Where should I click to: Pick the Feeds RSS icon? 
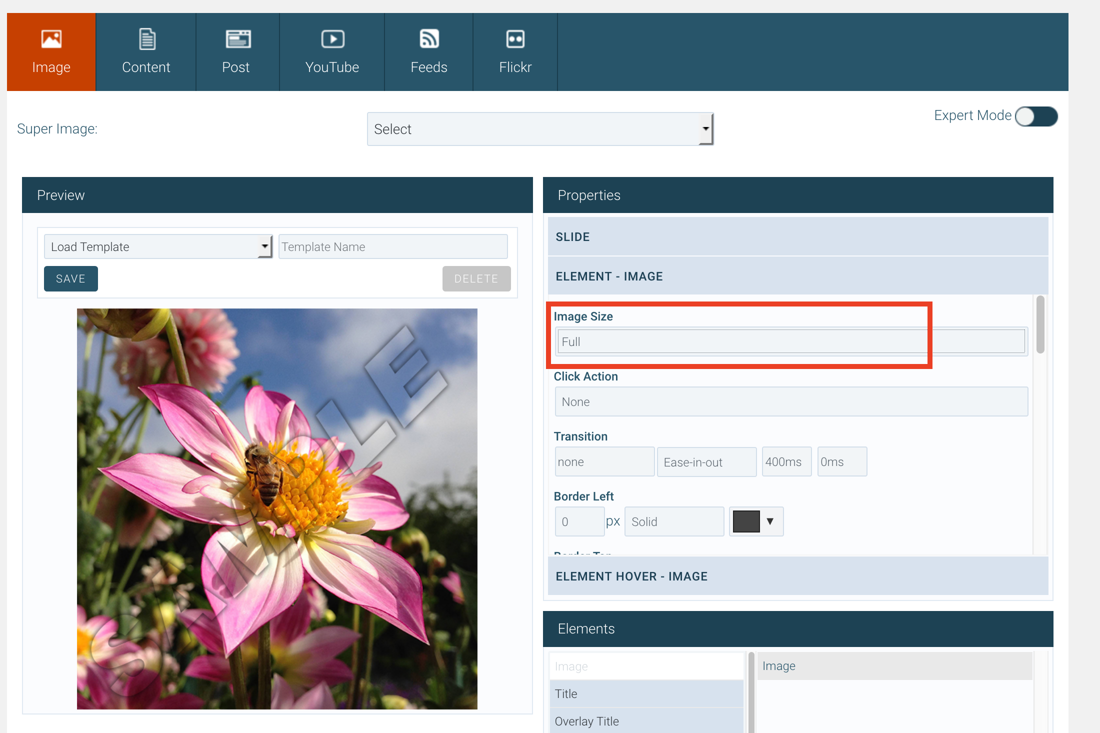tap(429, 39)
